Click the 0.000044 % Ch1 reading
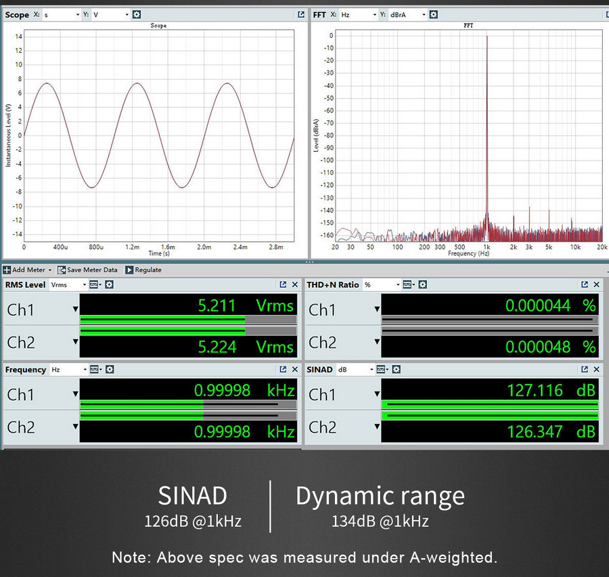 tap(550, 305)
